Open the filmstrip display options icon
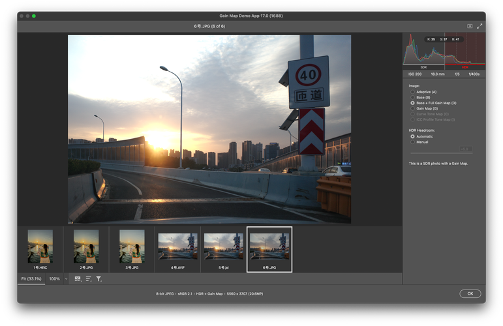 78,278
